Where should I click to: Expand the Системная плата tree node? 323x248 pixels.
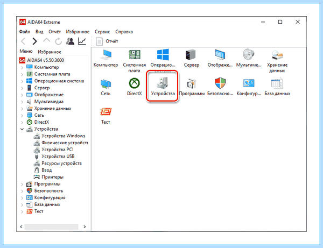pyautogui.click(x=22, y=74)
